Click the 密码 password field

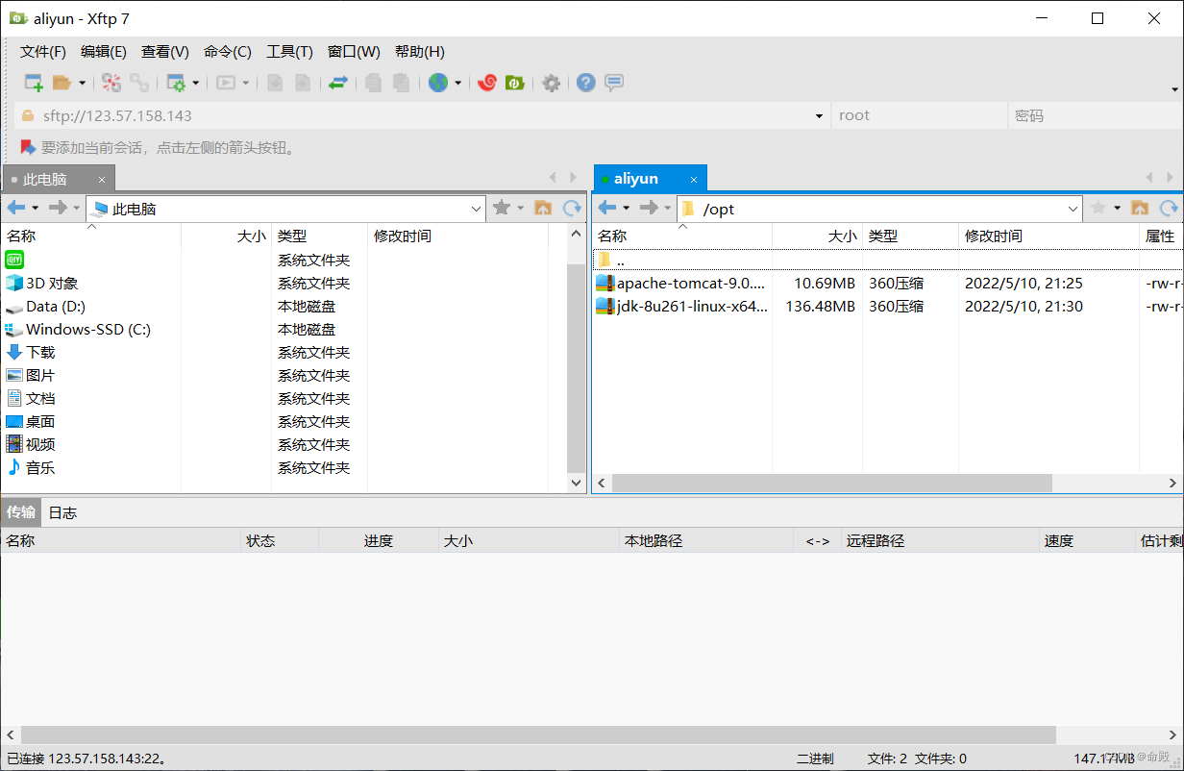pos(1096,115)
